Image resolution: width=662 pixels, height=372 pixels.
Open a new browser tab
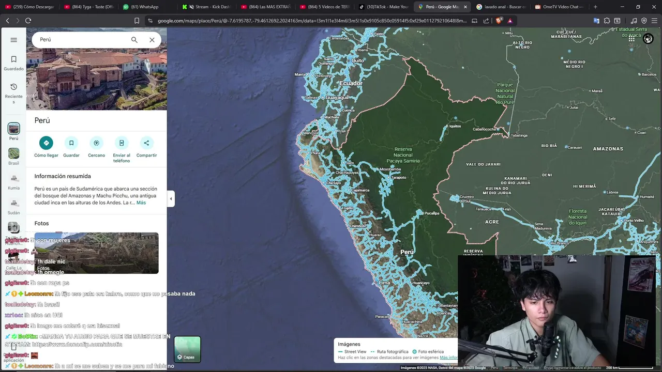[x=595, y=7]
